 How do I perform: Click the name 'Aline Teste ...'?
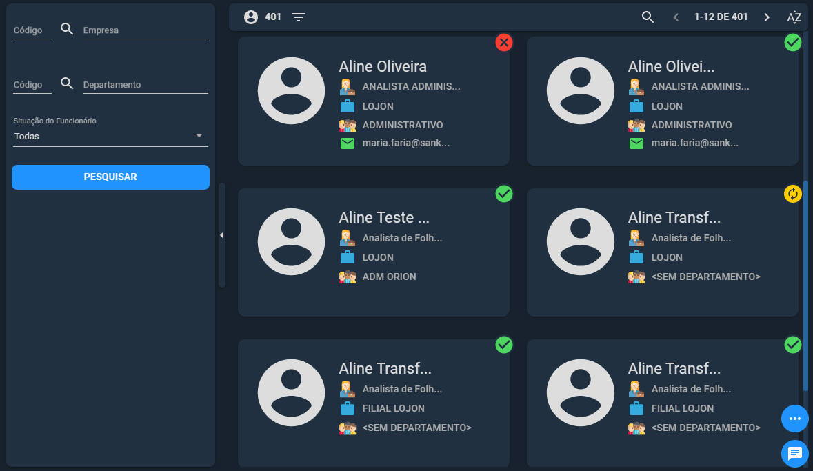[x=384, y=217]
